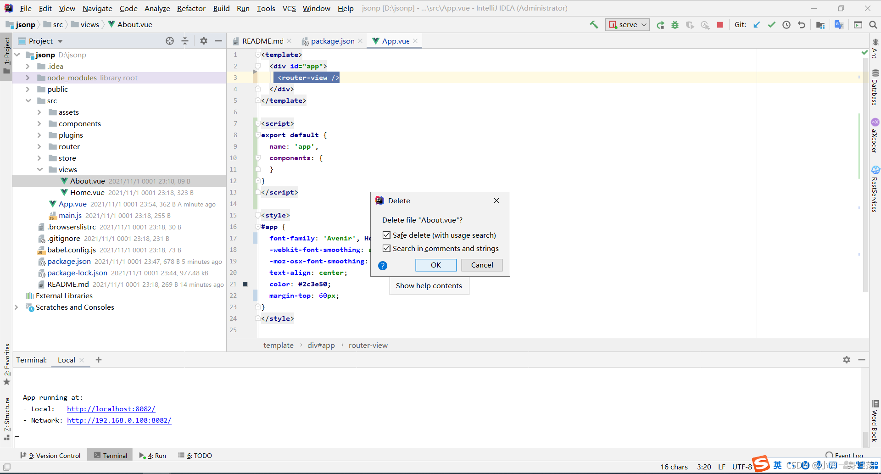Switch to package.json editor tab
881x474 pixels.
pyautogui.click(x=333, y=41)
